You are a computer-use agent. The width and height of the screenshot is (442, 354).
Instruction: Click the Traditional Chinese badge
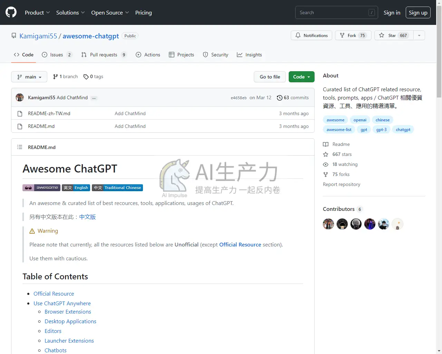pos(117,188)
